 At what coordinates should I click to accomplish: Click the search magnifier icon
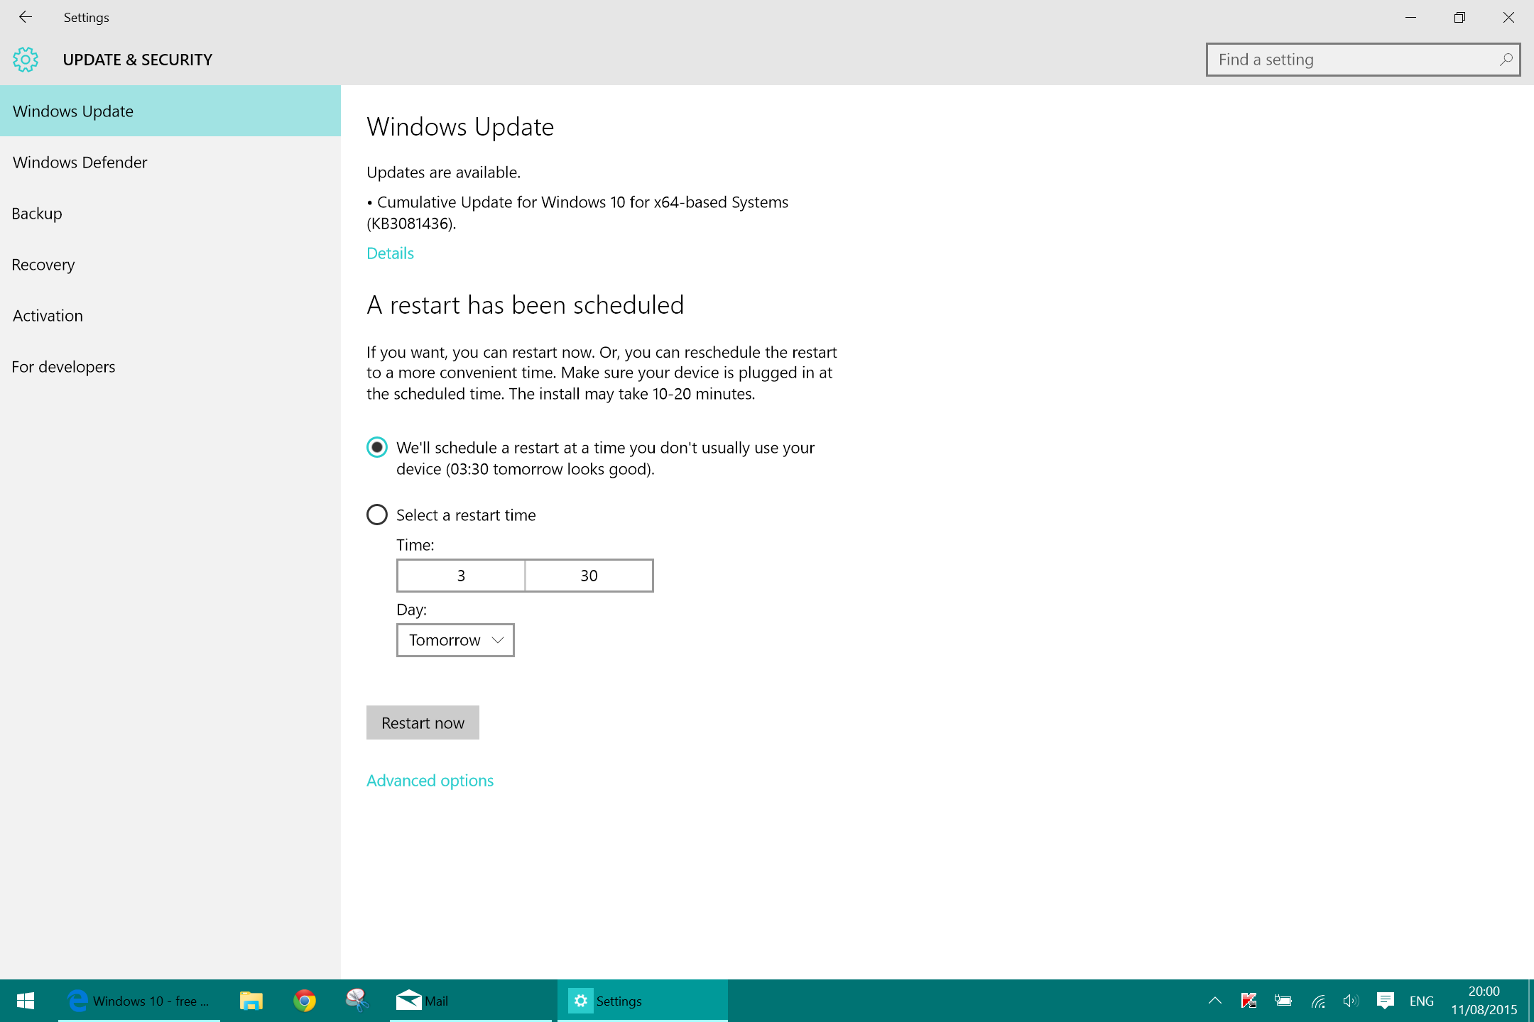pyautogui.click(x=1506, y=60)
